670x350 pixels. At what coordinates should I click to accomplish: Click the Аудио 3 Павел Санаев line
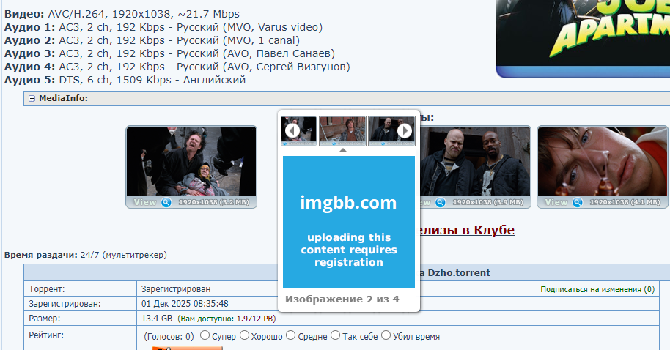pyautogui.click(x=169, y=53)
